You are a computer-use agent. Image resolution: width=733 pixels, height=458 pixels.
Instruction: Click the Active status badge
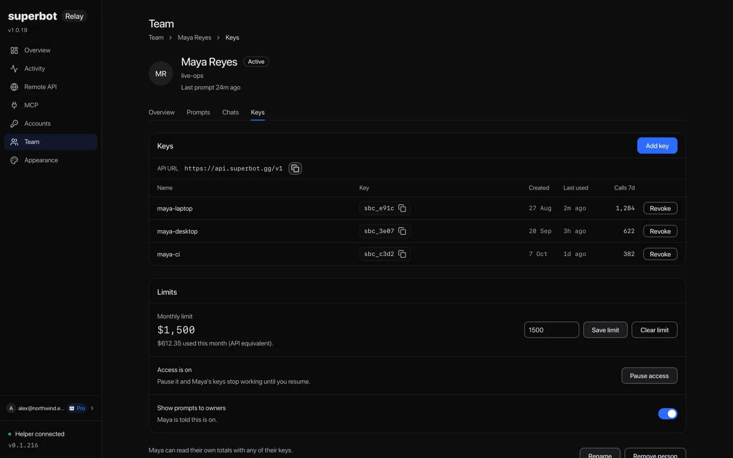click(x=256, y=61)
